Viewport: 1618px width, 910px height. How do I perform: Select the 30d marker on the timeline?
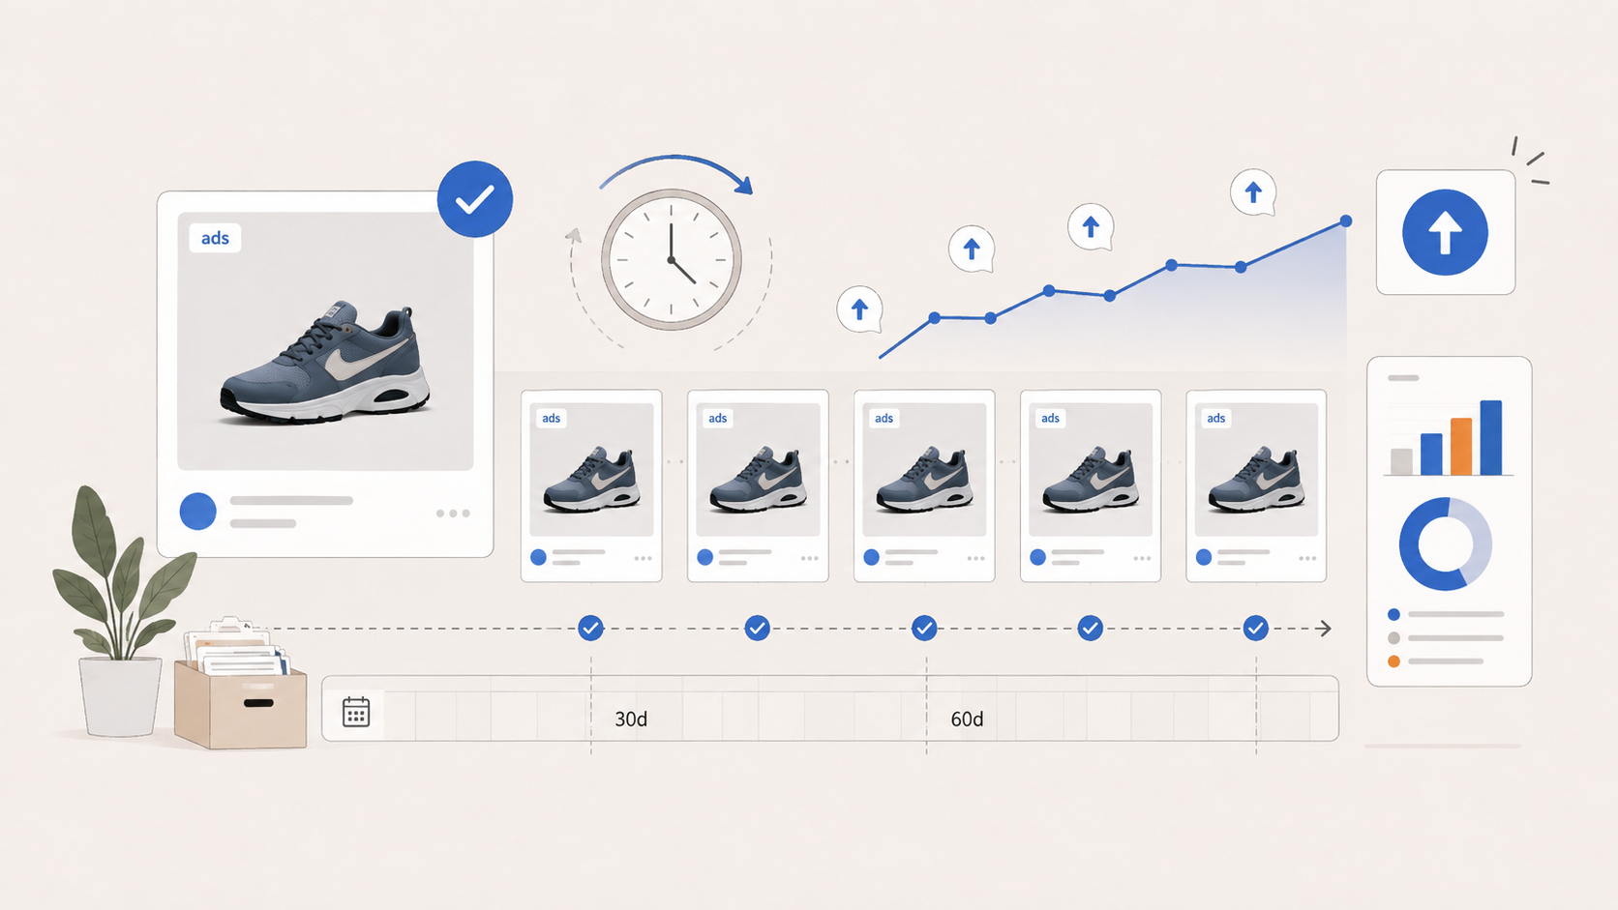(631, 719)
